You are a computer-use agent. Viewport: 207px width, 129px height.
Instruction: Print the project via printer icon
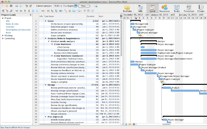click(x=17, y=6)
